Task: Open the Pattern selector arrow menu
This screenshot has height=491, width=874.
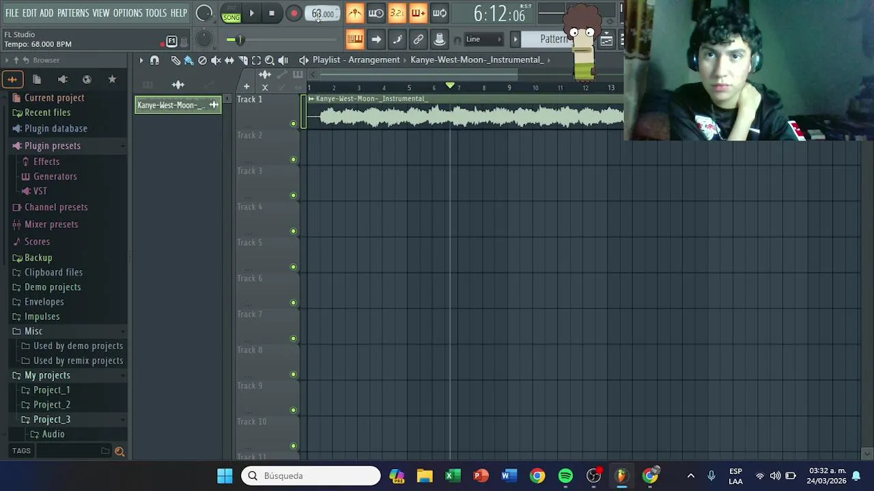Action: (516, 40)
